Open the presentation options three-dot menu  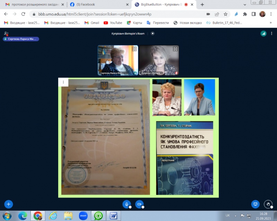tap(63, 82)
